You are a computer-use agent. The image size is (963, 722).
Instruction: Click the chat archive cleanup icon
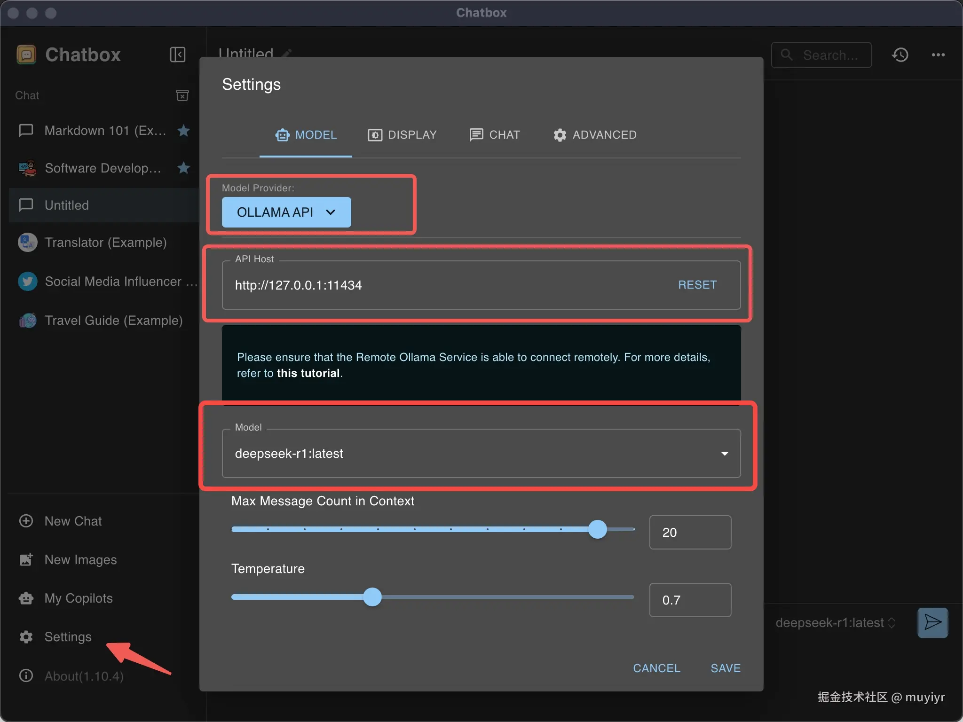(x=182, y=95)
